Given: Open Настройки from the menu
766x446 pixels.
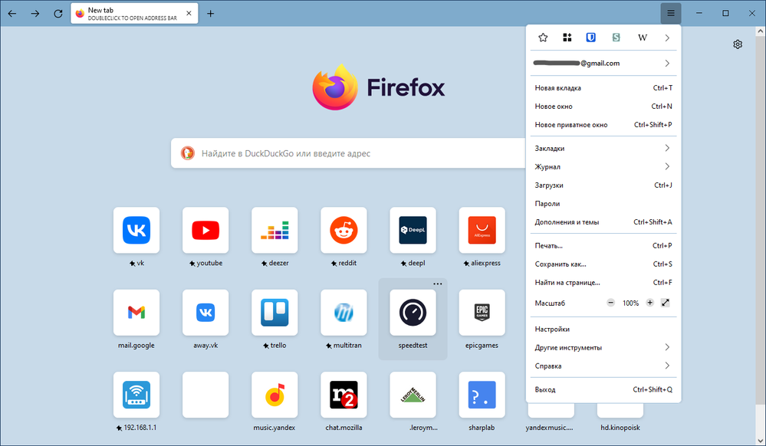Looking at the screenshot, I should (x=603, y=330).
